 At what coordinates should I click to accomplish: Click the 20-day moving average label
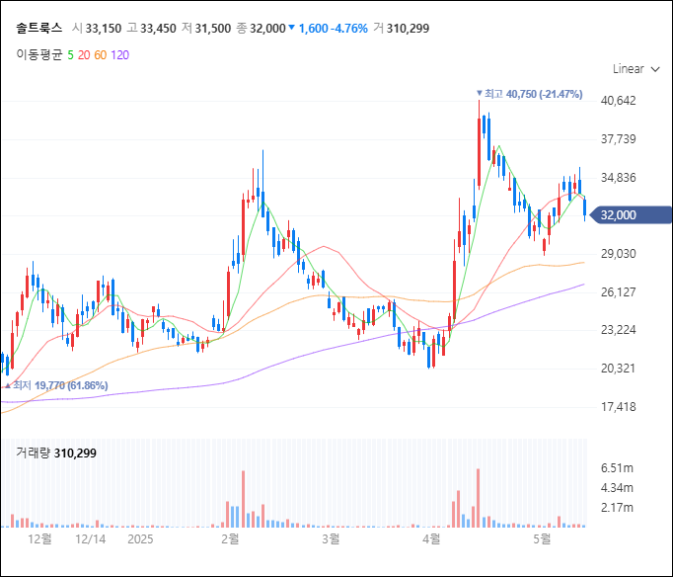pyautogui.click(x=84, y=55)
